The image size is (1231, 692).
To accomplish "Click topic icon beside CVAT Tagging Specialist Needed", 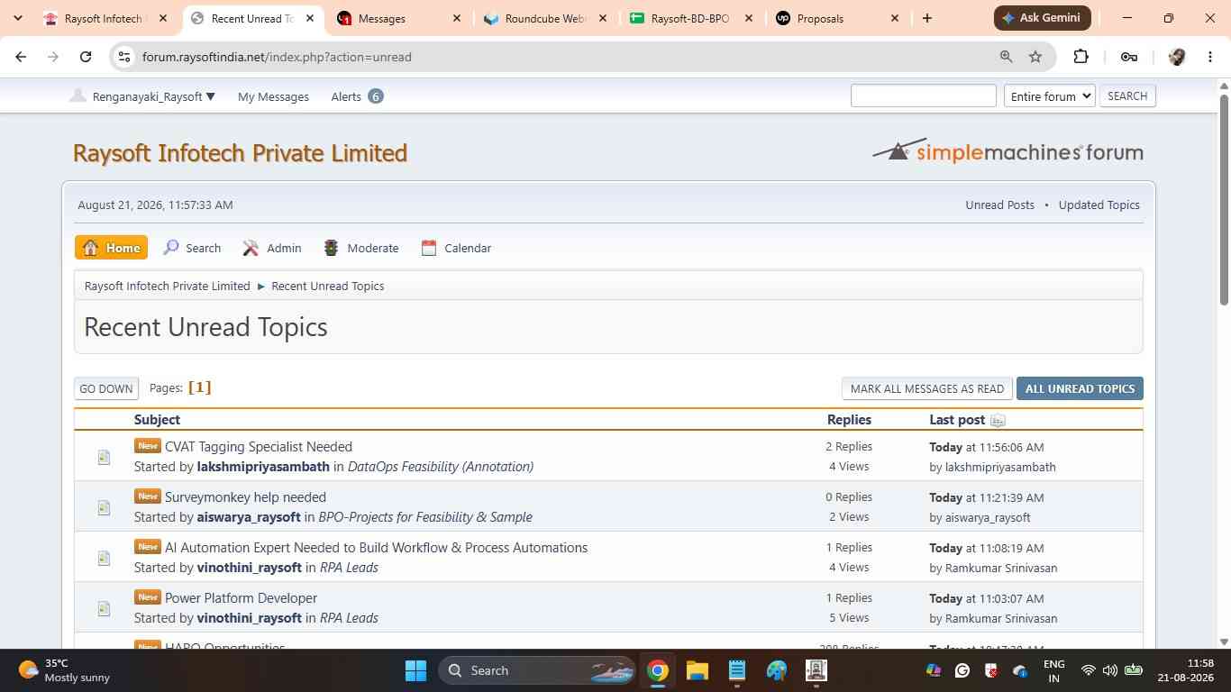I will point(104,457).
